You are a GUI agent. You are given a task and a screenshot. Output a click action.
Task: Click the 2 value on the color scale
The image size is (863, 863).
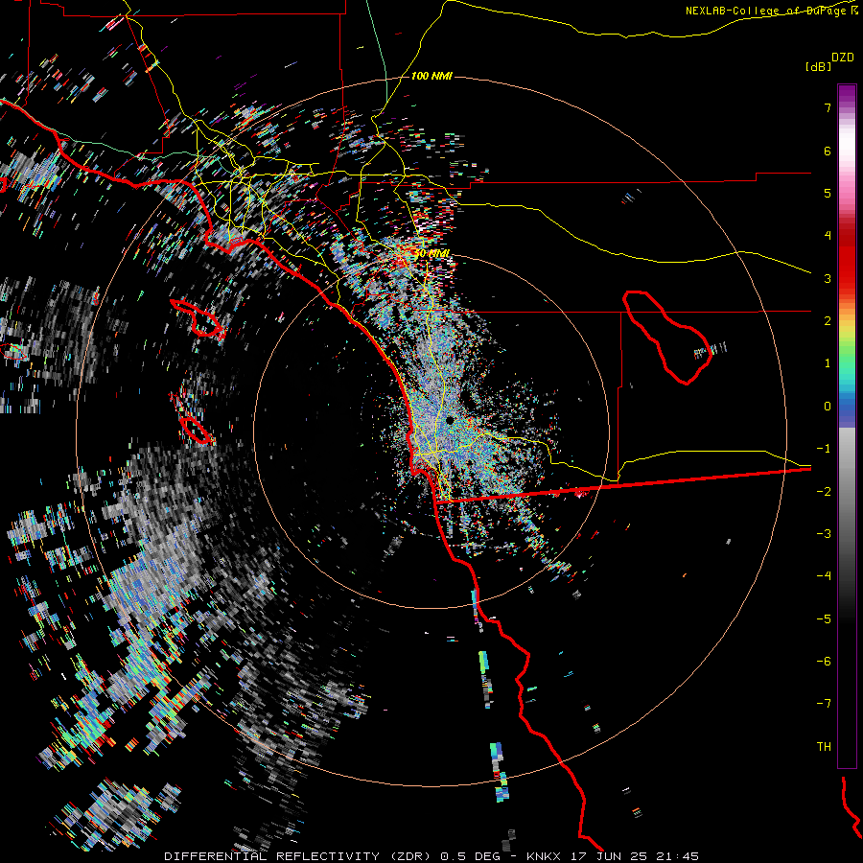tap(828, 321)
